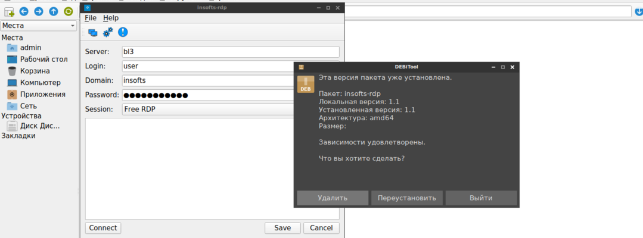Click Удалить to remove the package

tap(333, 198)
